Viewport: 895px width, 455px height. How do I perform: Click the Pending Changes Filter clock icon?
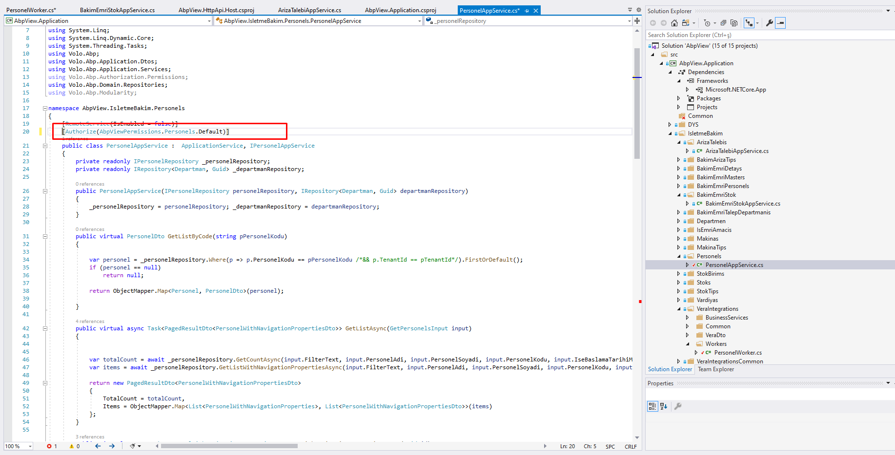tap(707, 23)
